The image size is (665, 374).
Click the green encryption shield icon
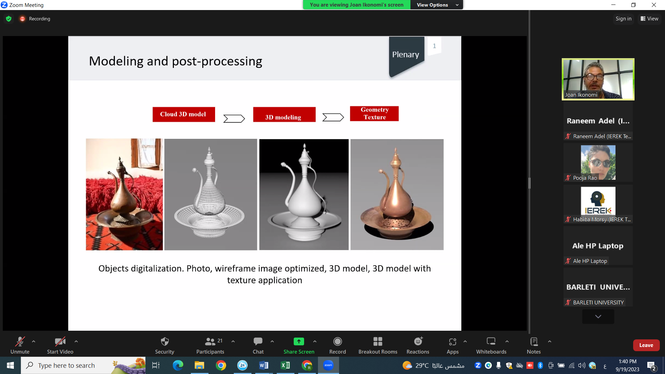click(9, 19)
